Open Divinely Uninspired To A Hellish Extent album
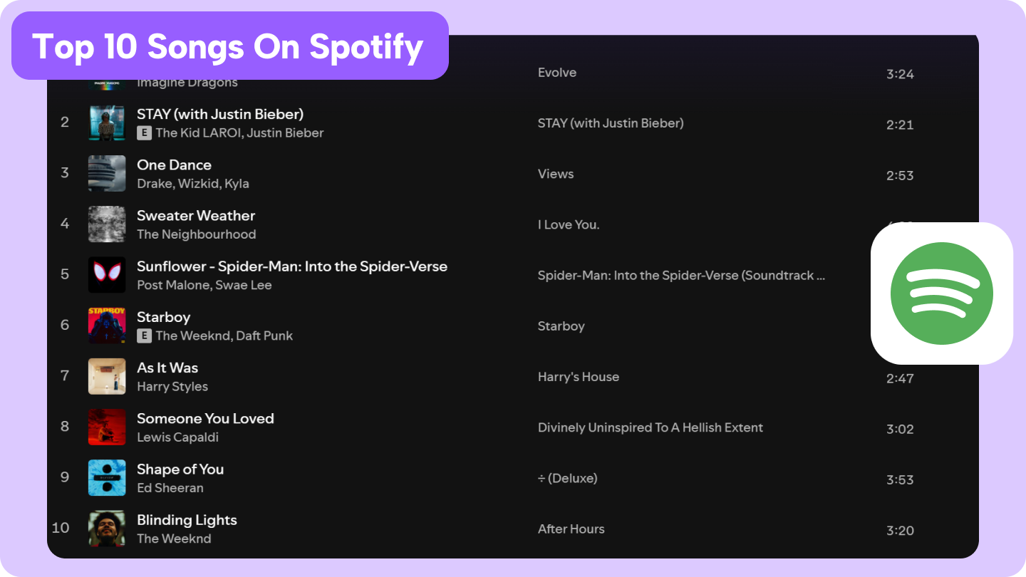 click(650, 428)
